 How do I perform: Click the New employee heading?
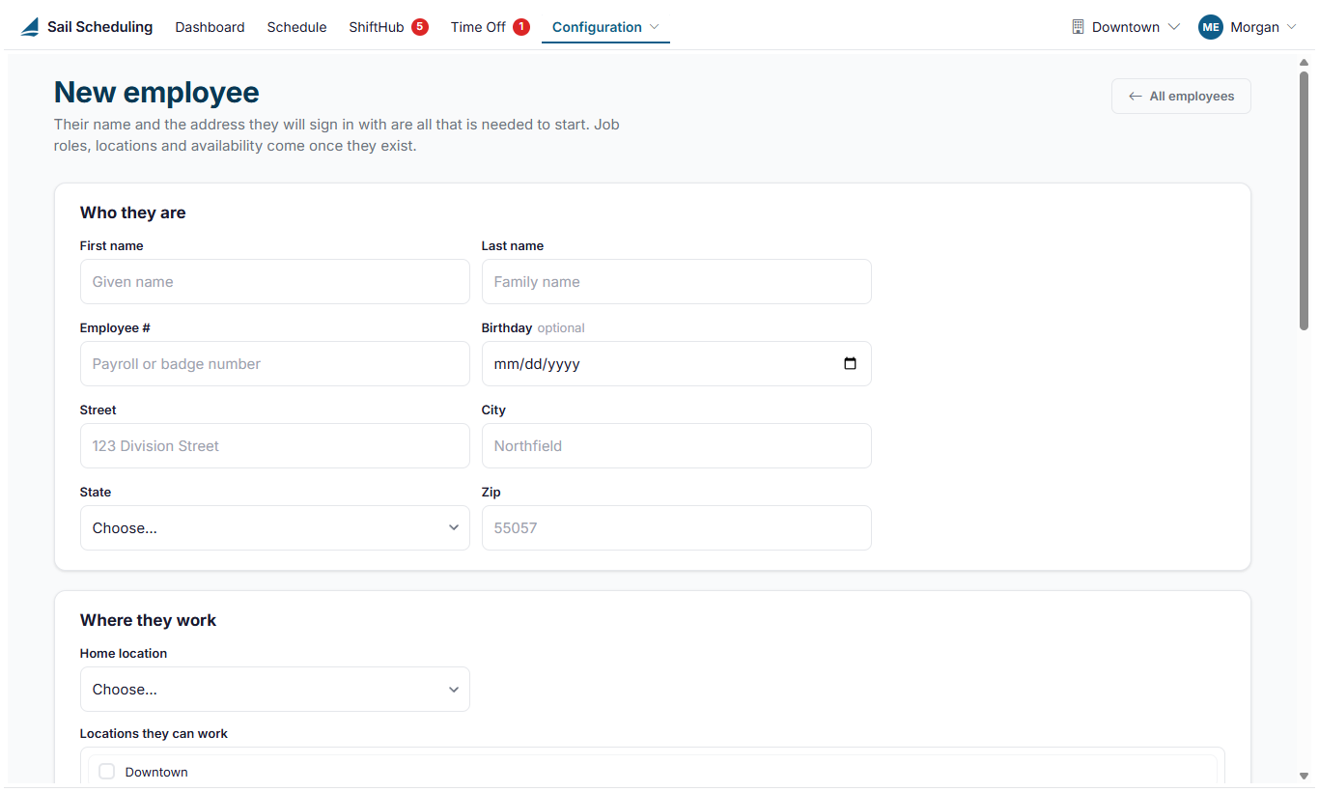tap(156, 93)
